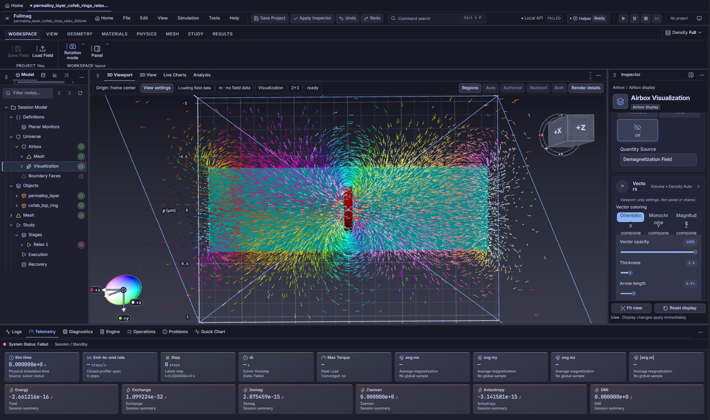Viewport: 710px width, 420px height.
Task: Click the Play simulation button
Action: (x=623, y=18)
